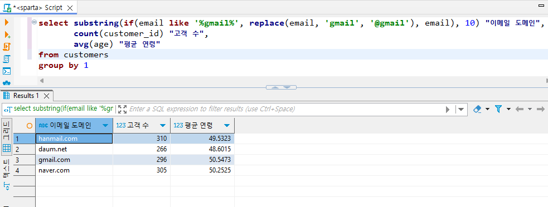Click the gear settings icon in the editor sidebar
The height and width of the screenshot is (207, 548).
(x=7, y=83)
